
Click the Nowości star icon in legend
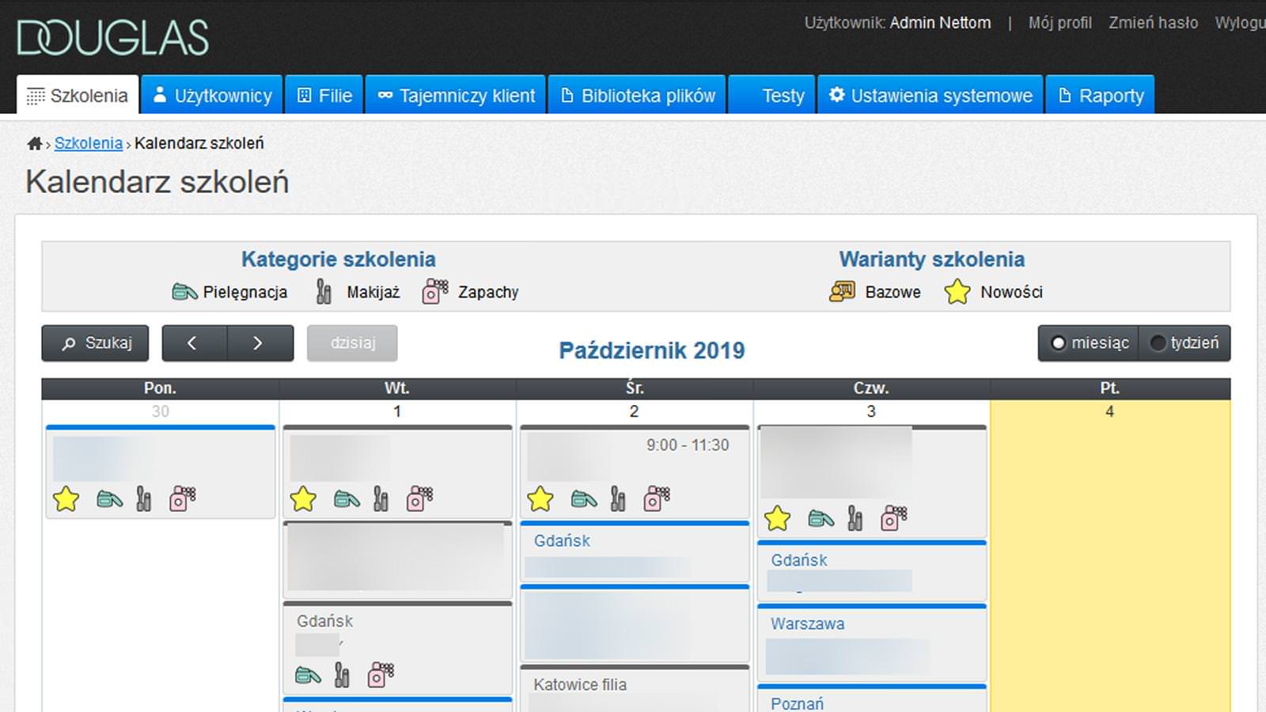[957, 292]
